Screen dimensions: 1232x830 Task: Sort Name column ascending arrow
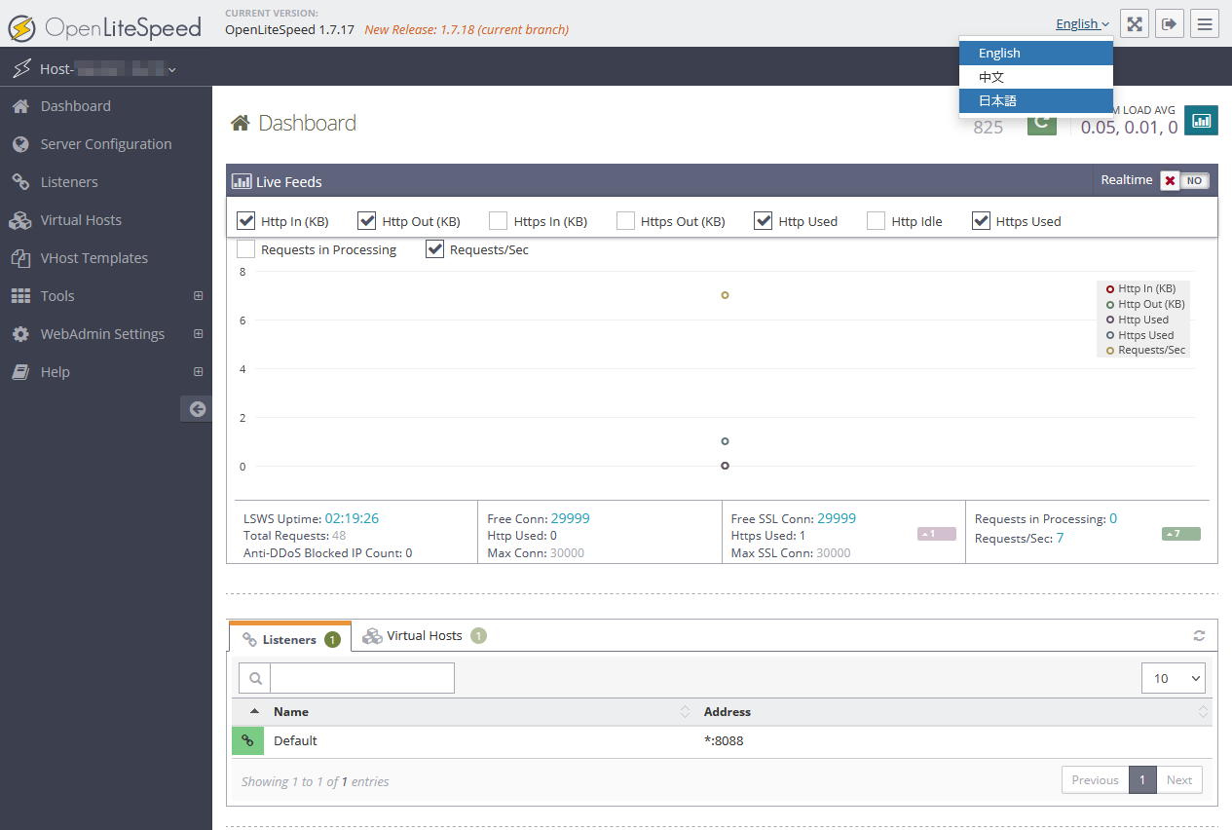[x=255, y=711]
